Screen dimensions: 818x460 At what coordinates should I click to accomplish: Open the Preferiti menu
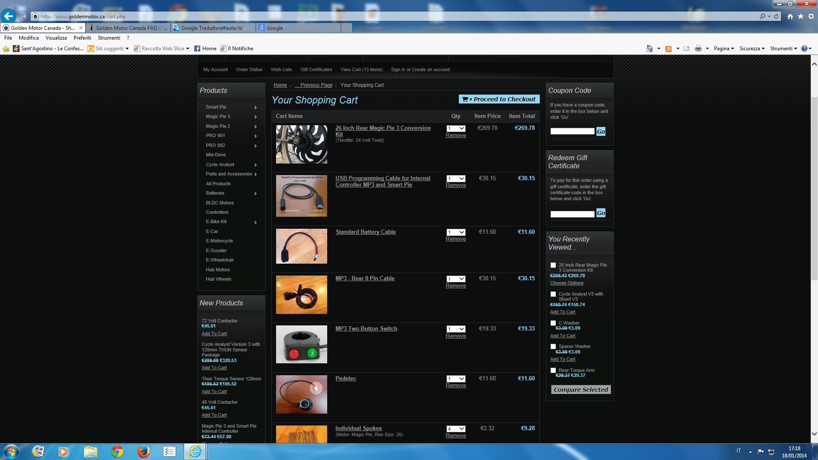pyautogui.click(x=82, y=38)
